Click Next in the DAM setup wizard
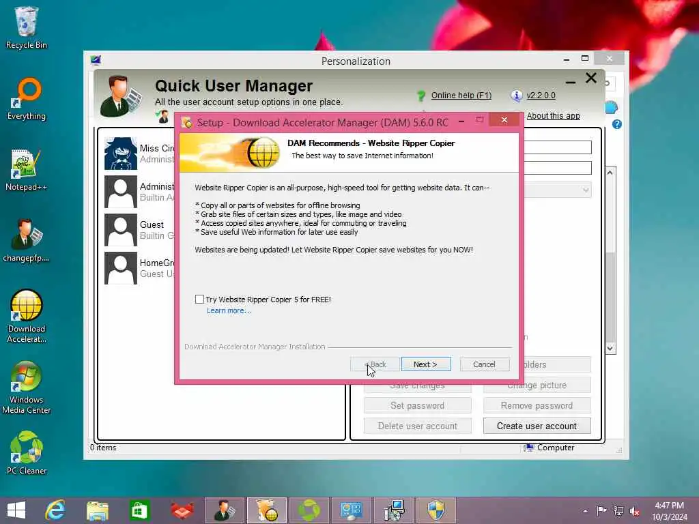699x524 pixels. click(426, 364)
